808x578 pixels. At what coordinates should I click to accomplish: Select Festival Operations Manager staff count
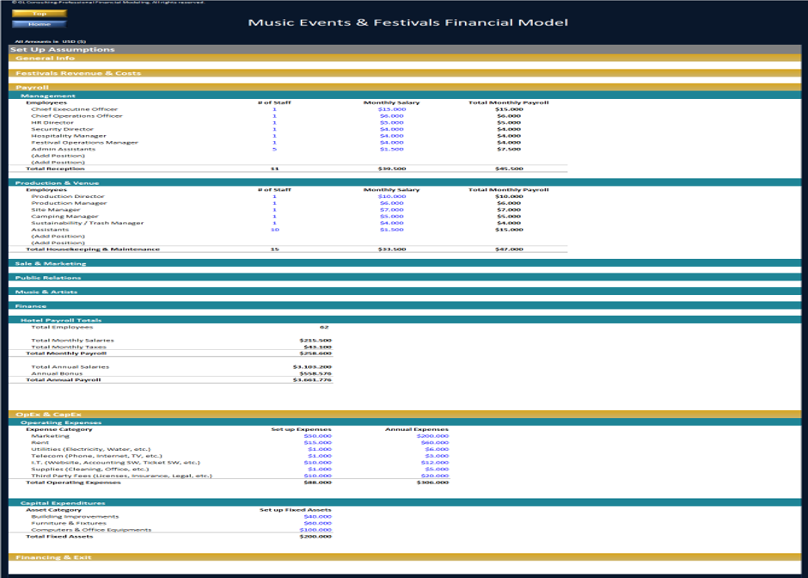point(275,142)
